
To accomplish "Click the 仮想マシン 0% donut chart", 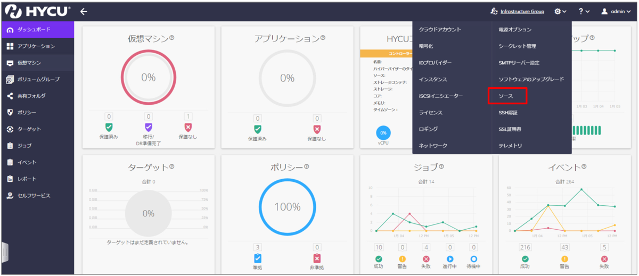I will click(149, 78).
